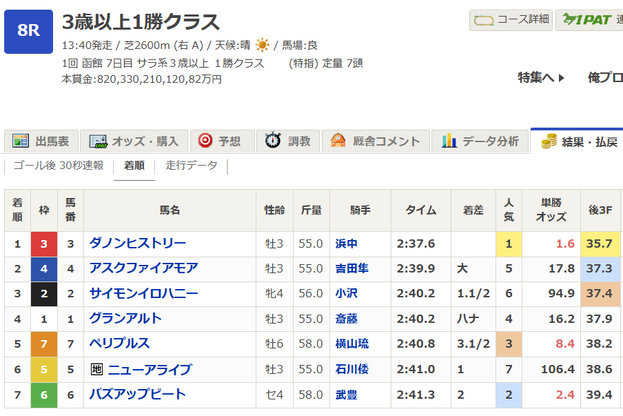Click the blue frame 4 box
Screen dimensions: 623x416
point(44,269)
